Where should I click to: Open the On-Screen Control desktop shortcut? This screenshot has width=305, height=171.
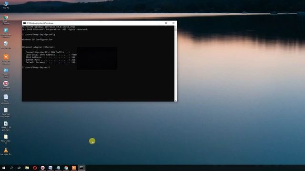(6, 86)
